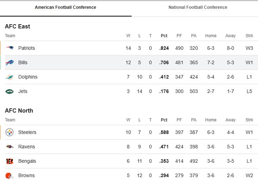Click the Ravens team logo
The image size is (258, 188).
click(x=10, y=147)
